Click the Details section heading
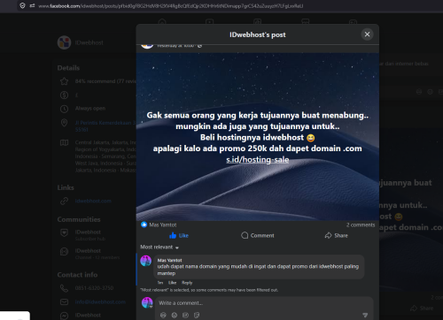 tap(68, 68)
